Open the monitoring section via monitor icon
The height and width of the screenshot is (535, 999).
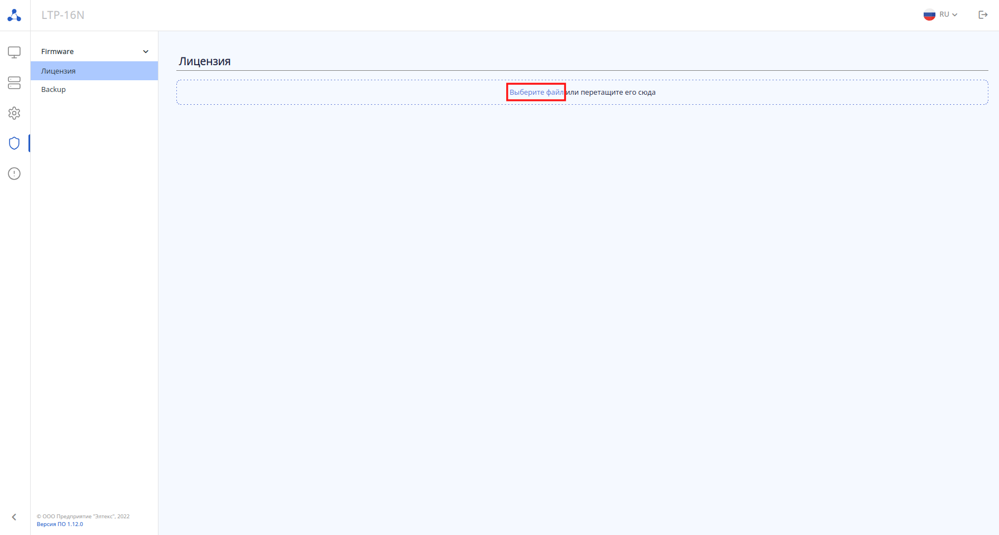(x=15, y=52)
